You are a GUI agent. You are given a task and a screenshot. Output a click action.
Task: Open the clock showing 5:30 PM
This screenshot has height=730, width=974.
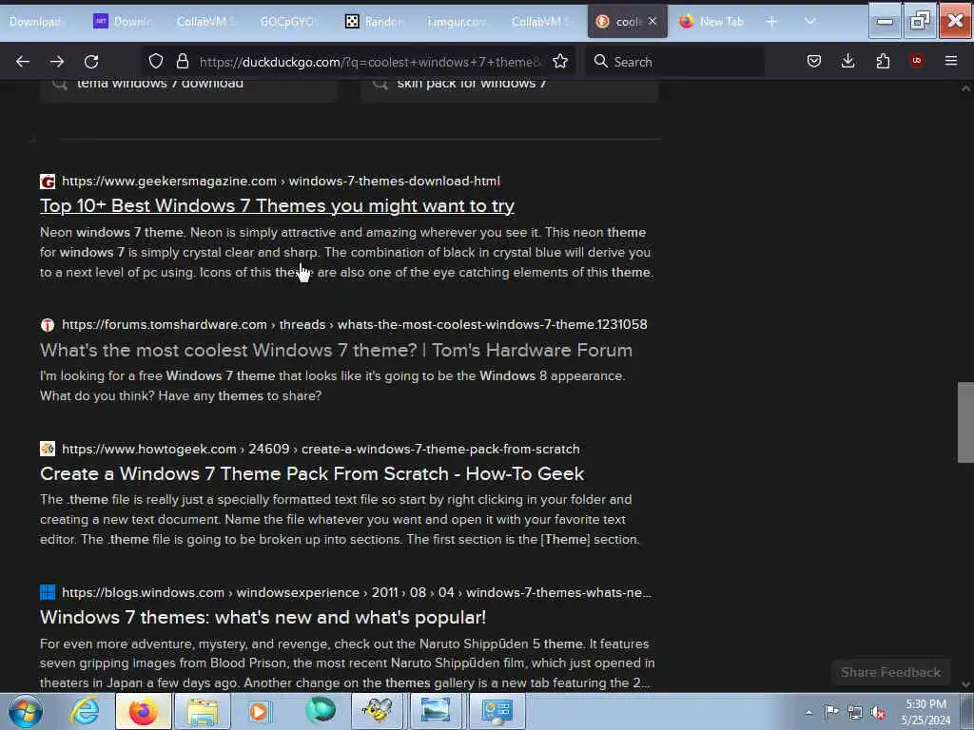pyautogui.click(x=926, y=712)
